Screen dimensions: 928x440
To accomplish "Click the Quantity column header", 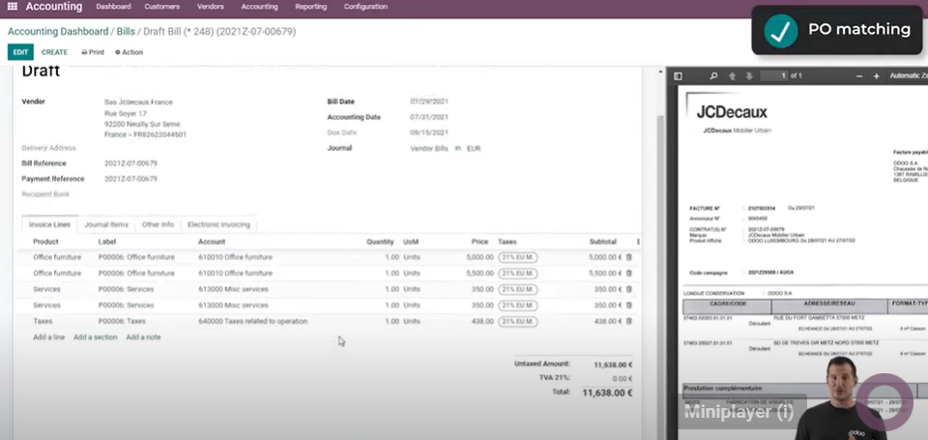I will pos(380,242).
